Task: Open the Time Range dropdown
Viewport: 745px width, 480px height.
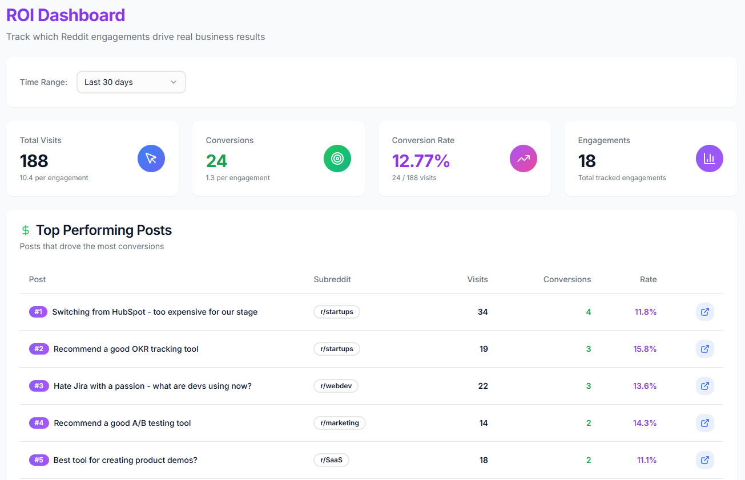Action: coord(131,82)
